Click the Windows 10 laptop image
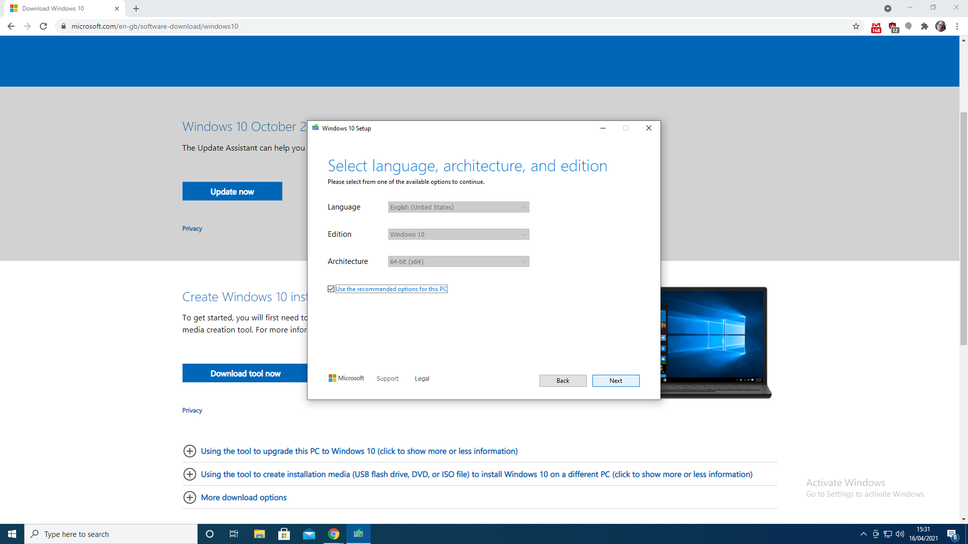 [x=715, y=343]
